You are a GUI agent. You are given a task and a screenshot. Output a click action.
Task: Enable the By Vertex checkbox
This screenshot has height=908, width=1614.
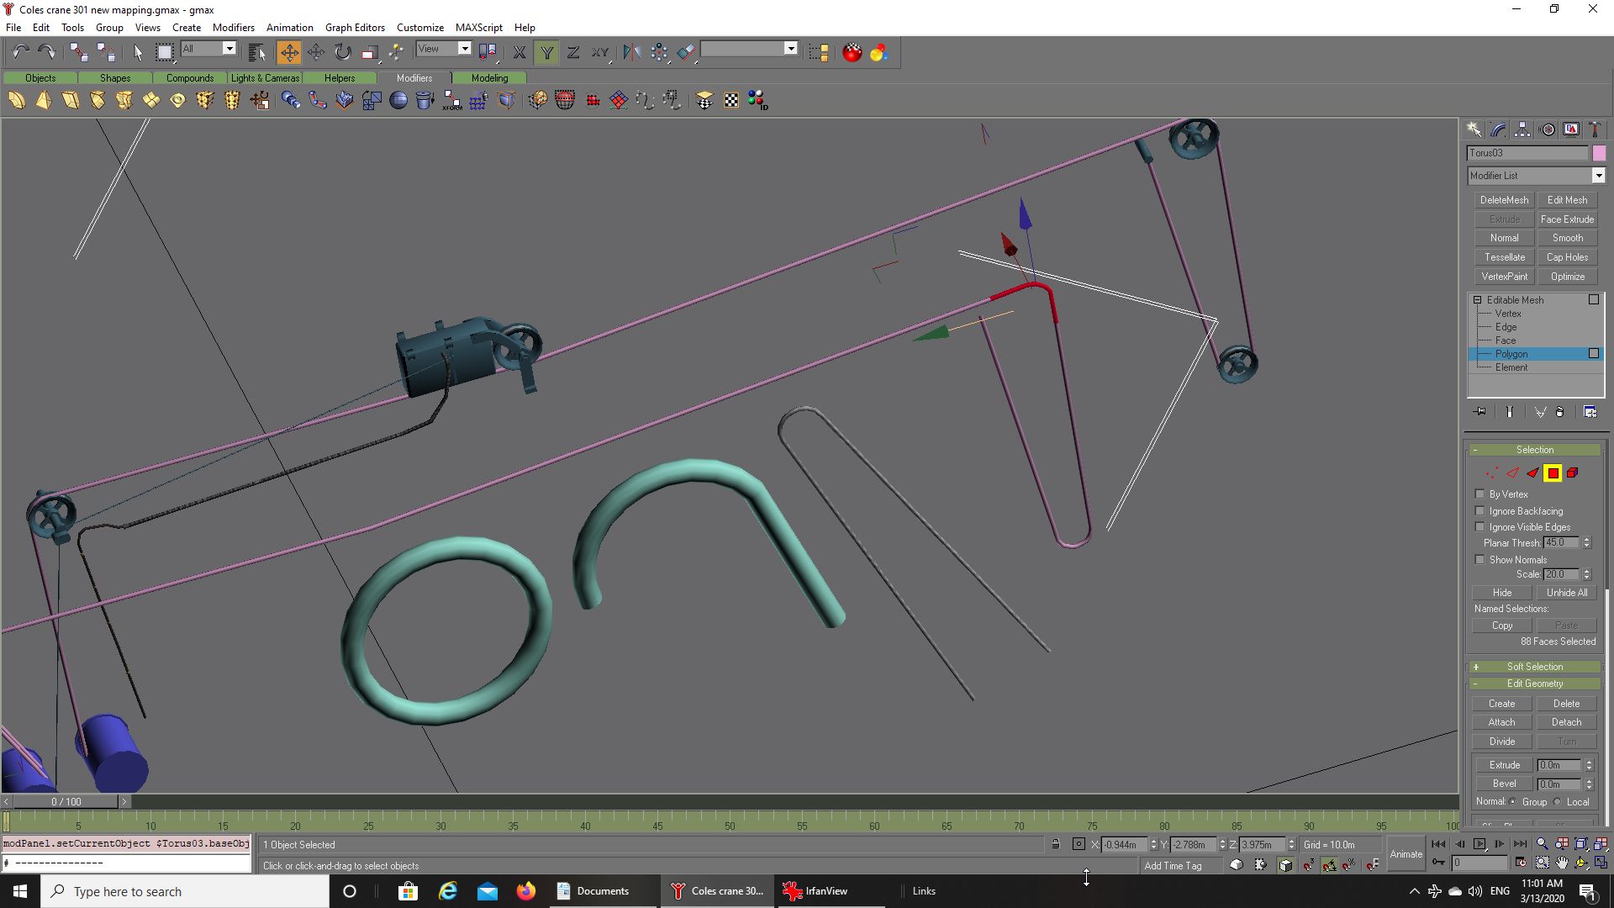coord(1480,494)
